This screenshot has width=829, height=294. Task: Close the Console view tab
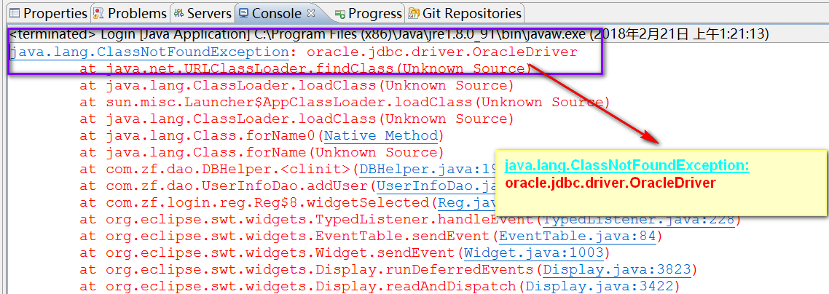[311, 12]
